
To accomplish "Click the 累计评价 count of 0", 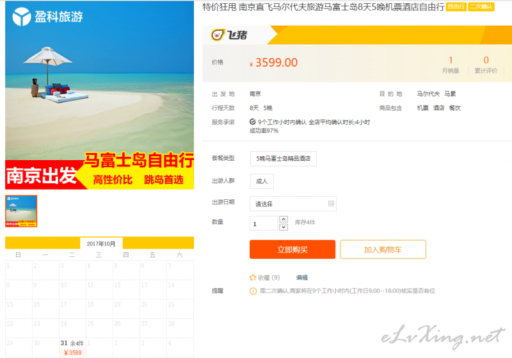I will [486, 60].
